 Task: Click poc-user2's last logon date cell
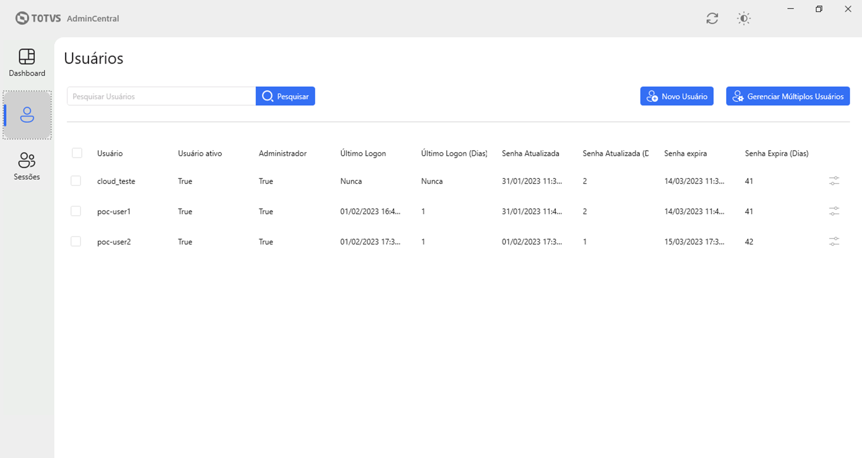click(370, 242)
